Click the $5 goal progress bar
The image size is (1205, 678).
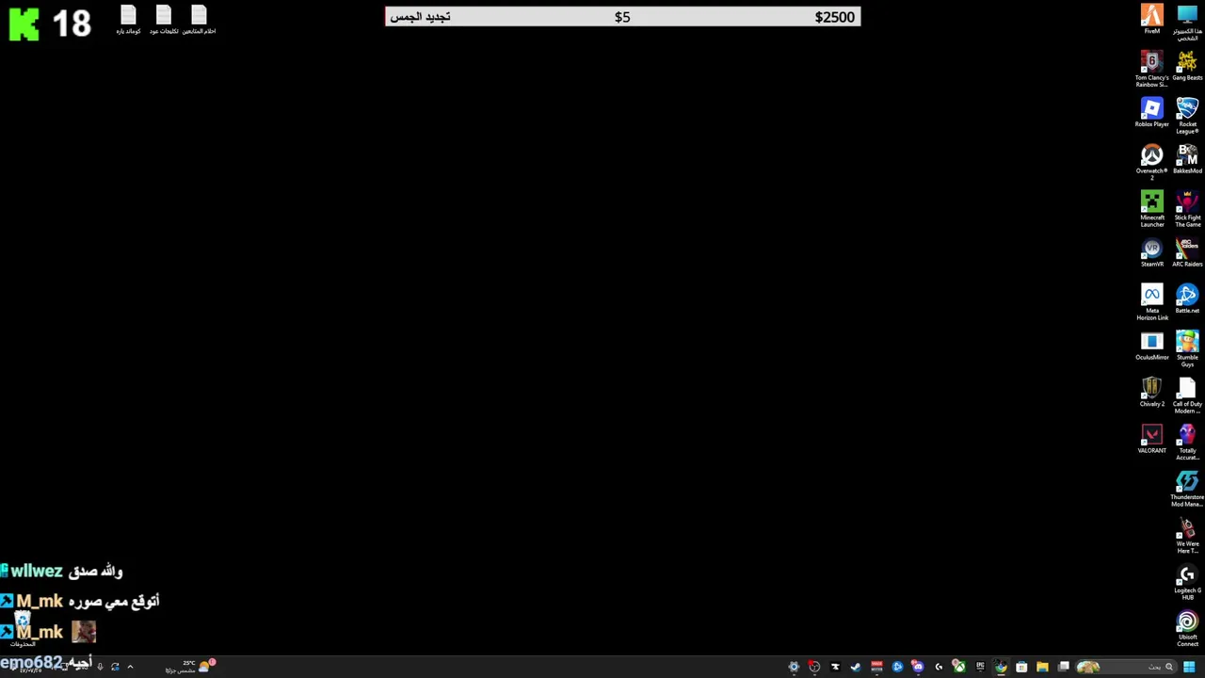point(622,17)
